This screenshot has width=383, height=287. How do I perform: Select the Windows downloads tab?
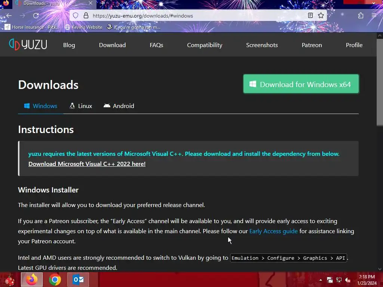[x=40, y=106]
